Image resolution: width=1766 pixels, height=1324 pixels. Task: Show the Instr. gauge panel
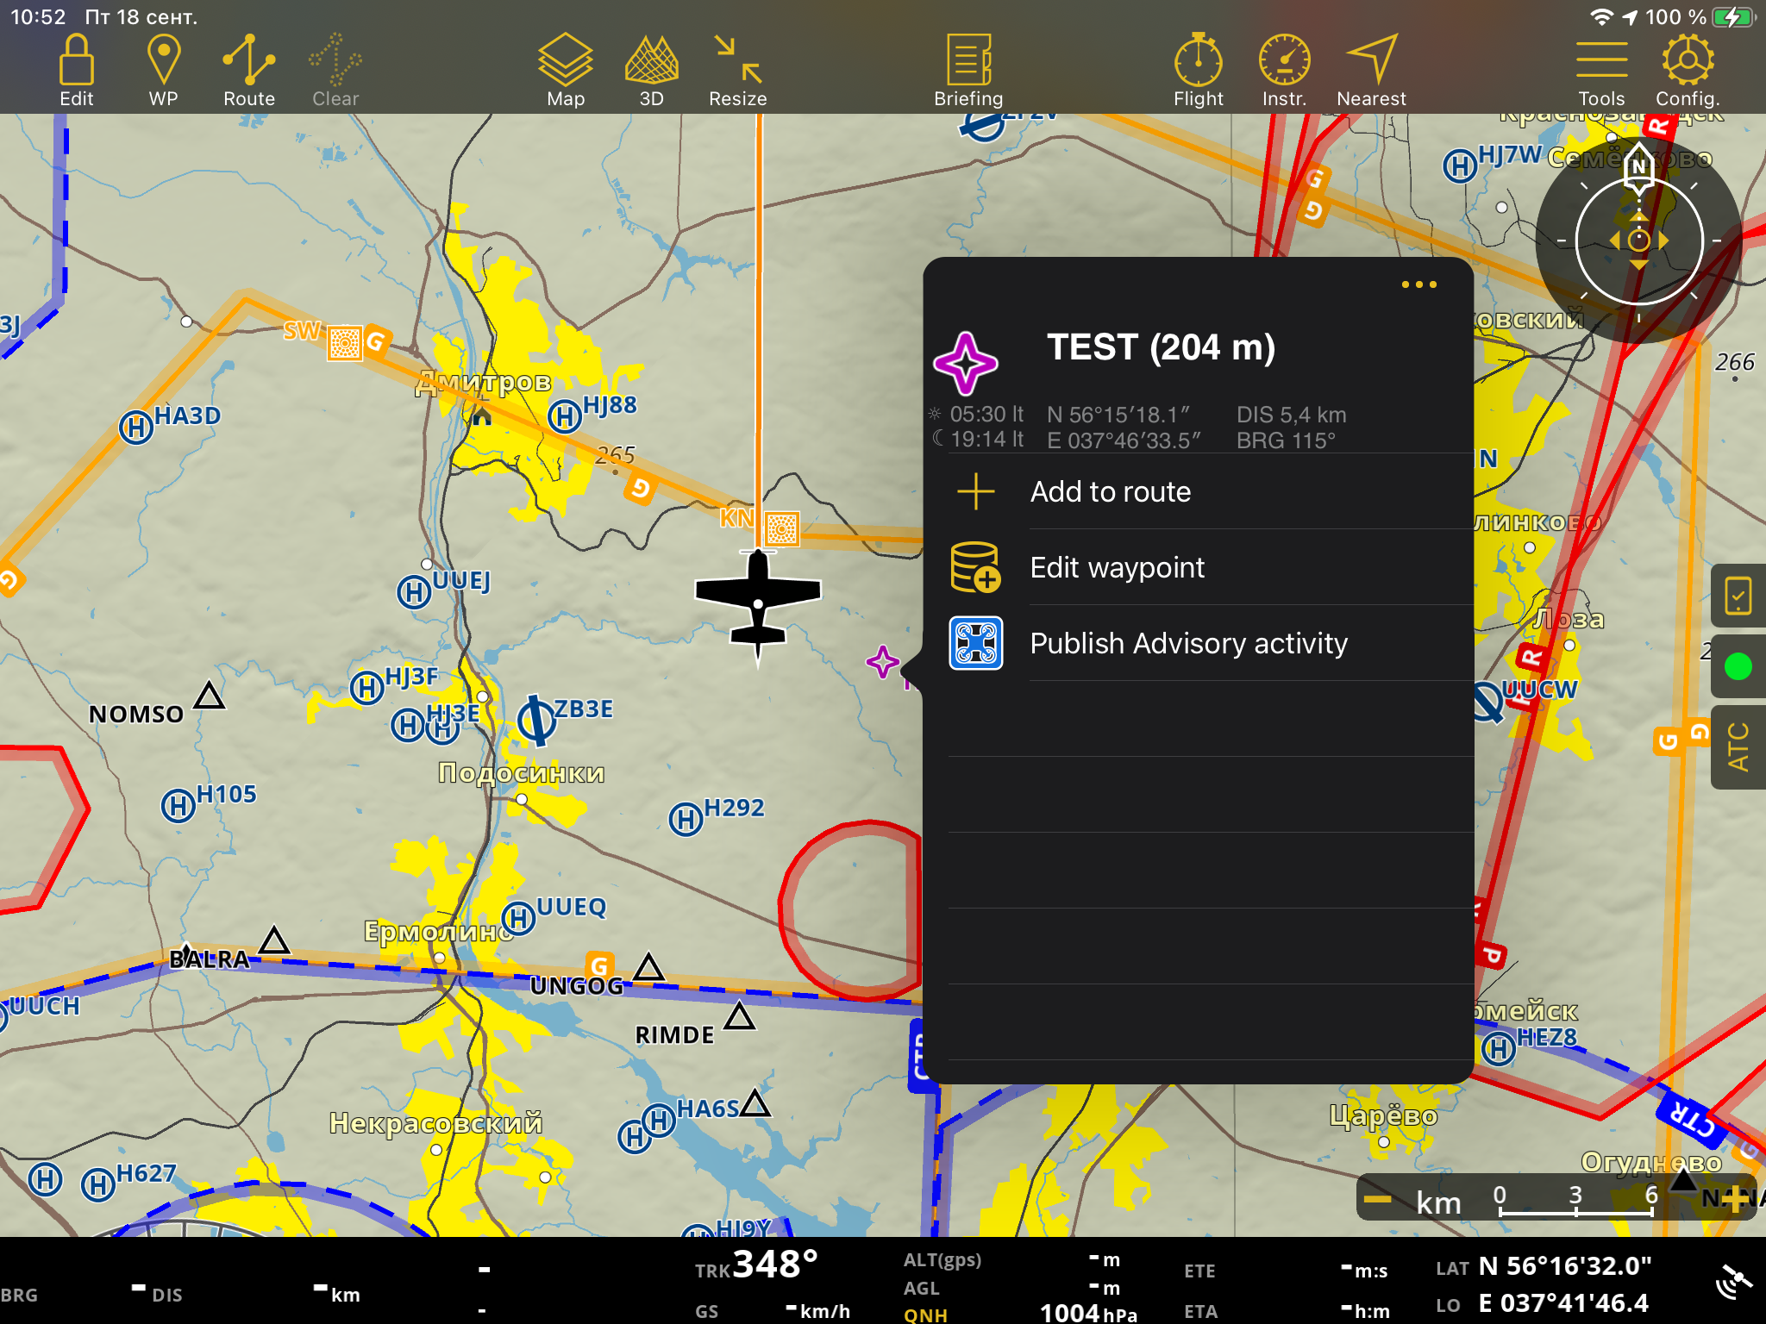point(1284,71)
